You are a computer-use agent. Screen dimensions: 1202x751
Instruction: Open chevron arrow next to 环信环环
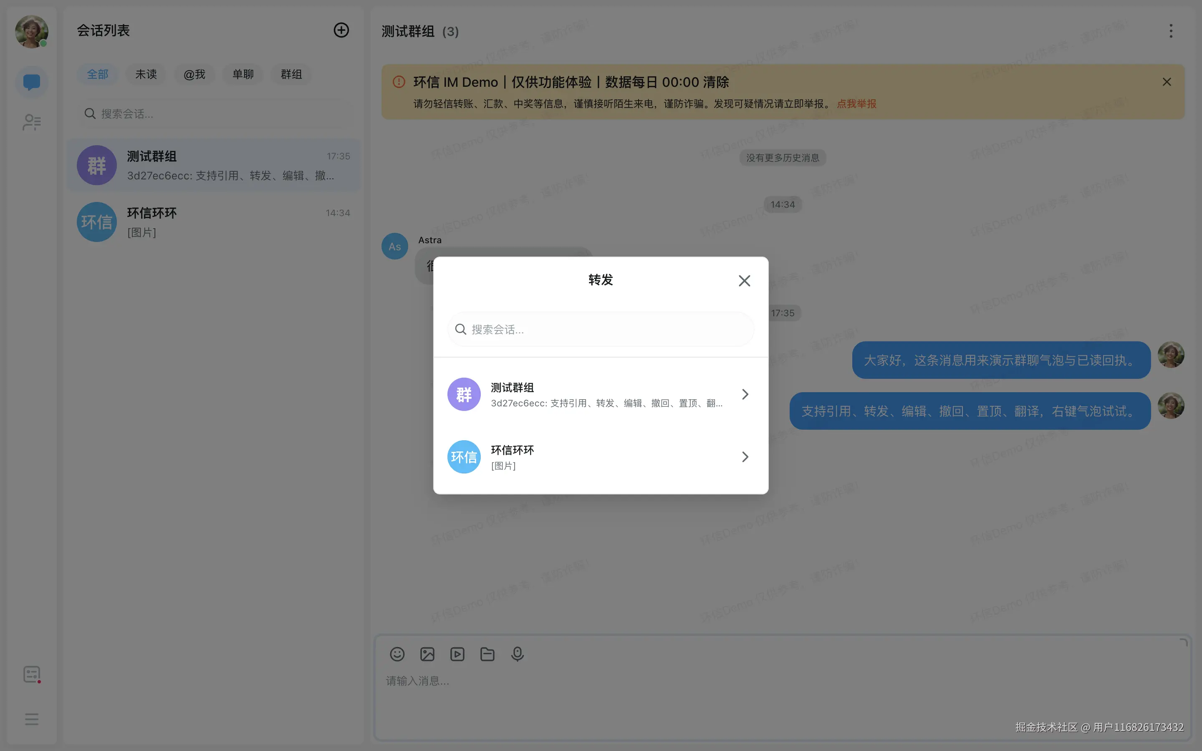745,457
